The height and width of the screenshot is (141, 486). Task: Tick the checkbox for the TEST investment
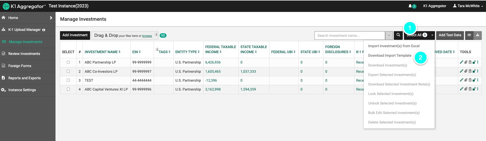pyautogui.click(x=68, y=80)
